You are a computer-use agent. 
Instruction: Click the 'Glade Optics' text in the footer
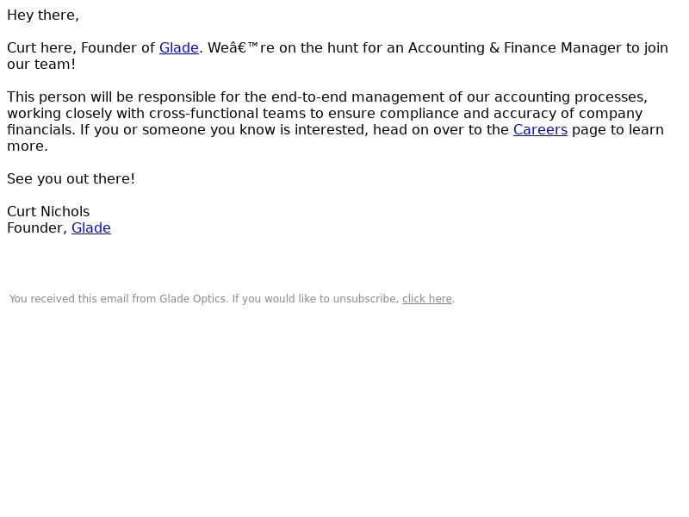tap(193, 299)
